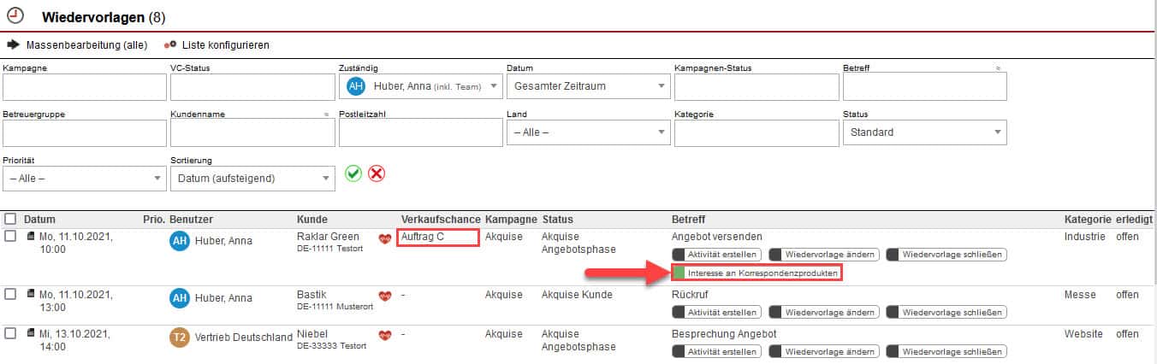Click the AH avatar in the first row
Image resolution: width=1157 pixels, height=364 pixels.
coord(180,241)
